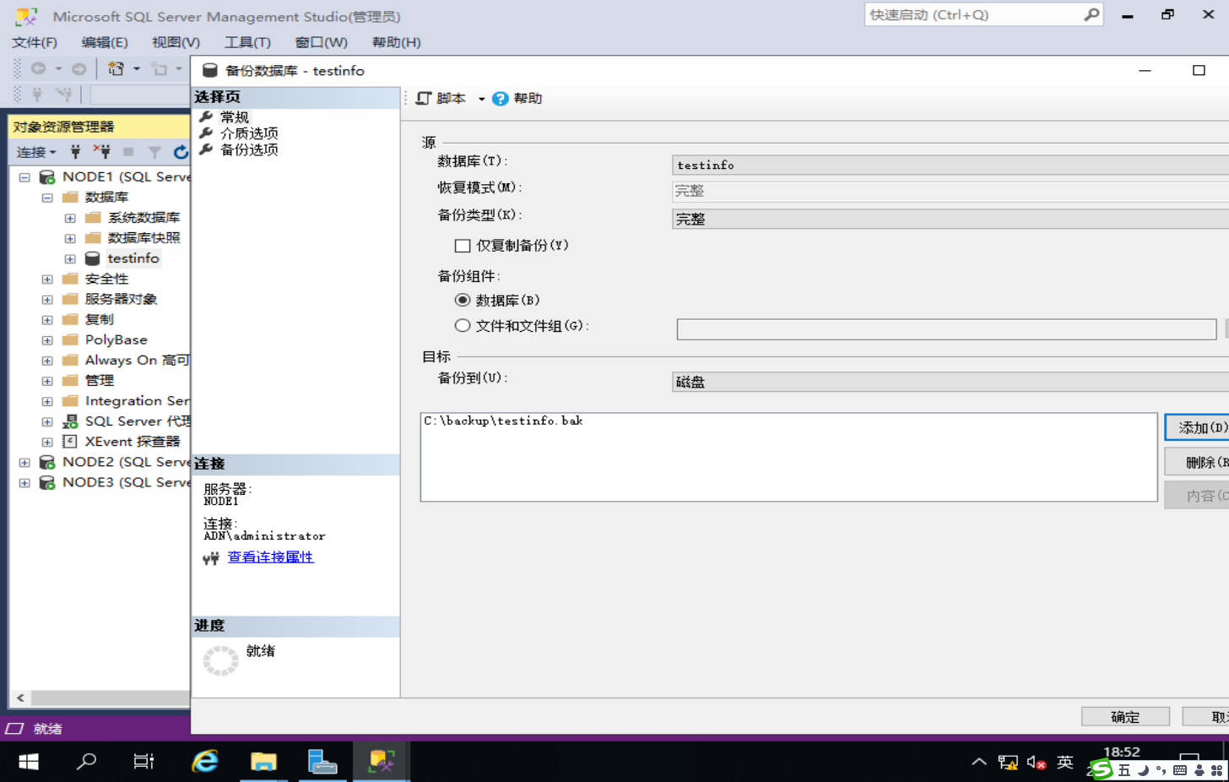
Task: Click the testinfo database cylinder icon
Action: tap(93, 258)
